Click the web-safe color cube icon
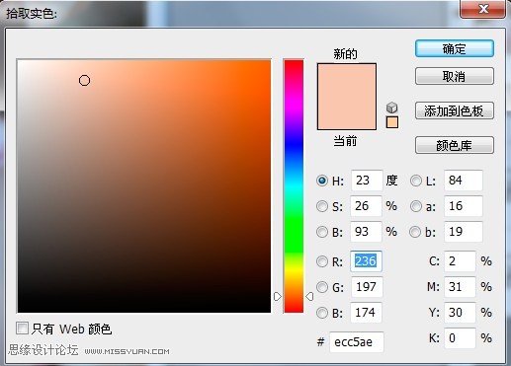This screenshot has width=511, height=366. pos(391,108)
